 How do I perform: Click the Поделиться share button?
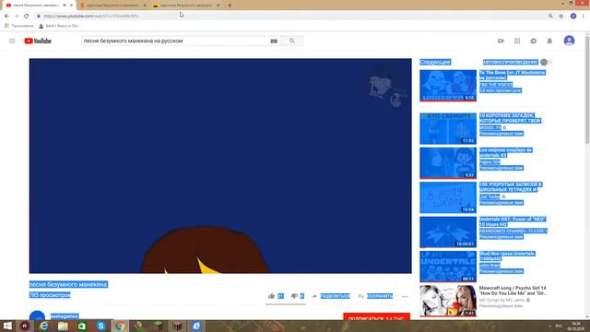(331, 296)
